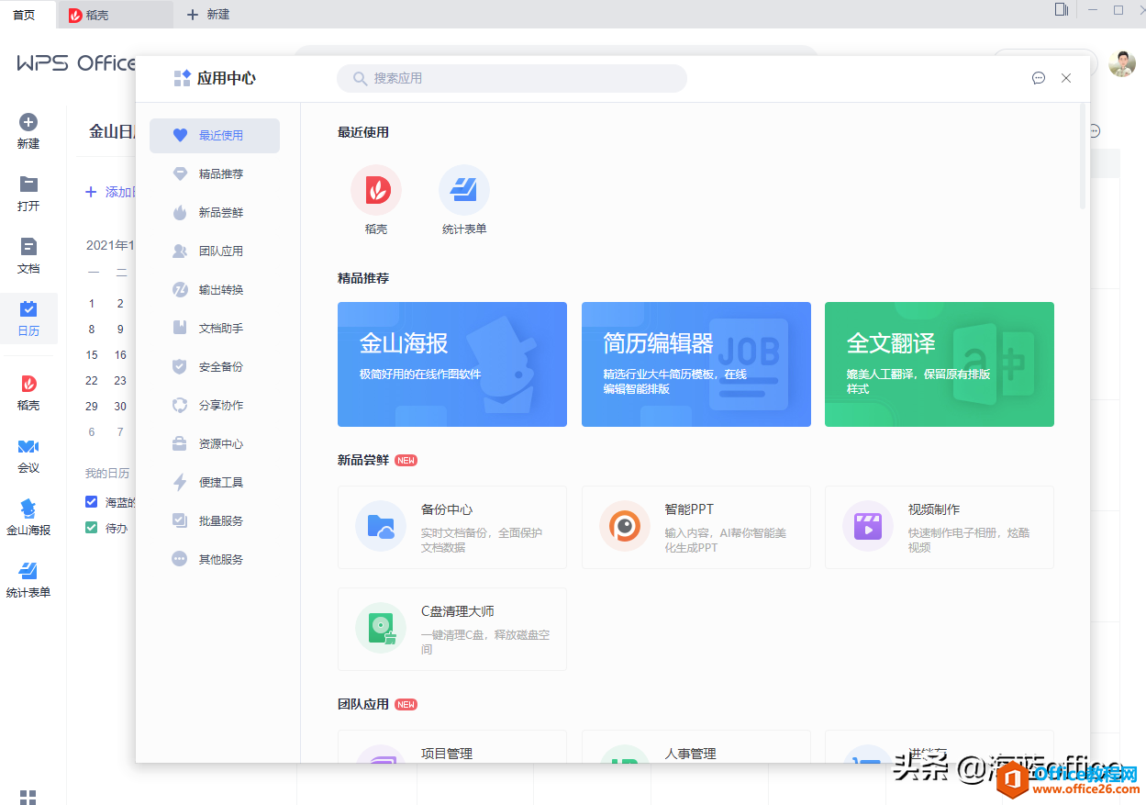Click the C盘清理大师 app icon
Screen dimensions: 1146x805
coord(381,628)
